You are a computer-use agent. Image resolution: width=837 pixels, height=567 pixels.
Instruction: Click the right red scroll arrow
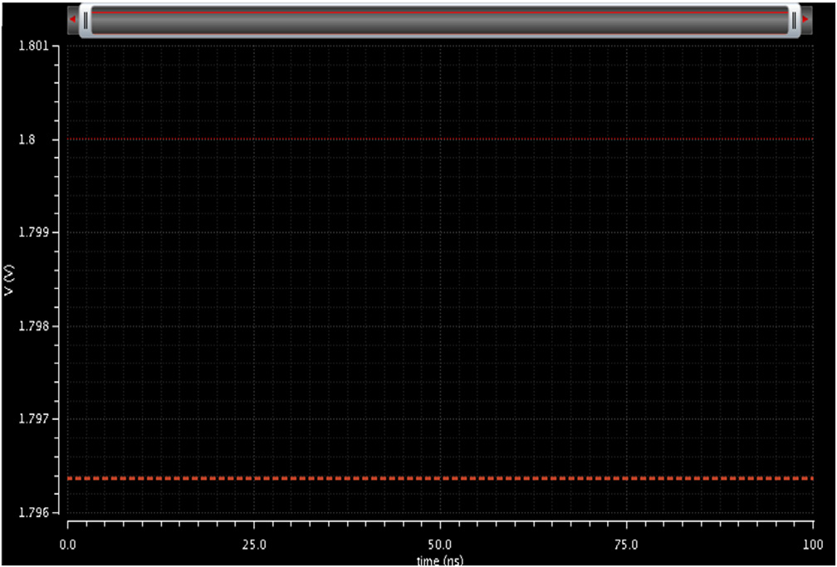(x=805, y=18)
